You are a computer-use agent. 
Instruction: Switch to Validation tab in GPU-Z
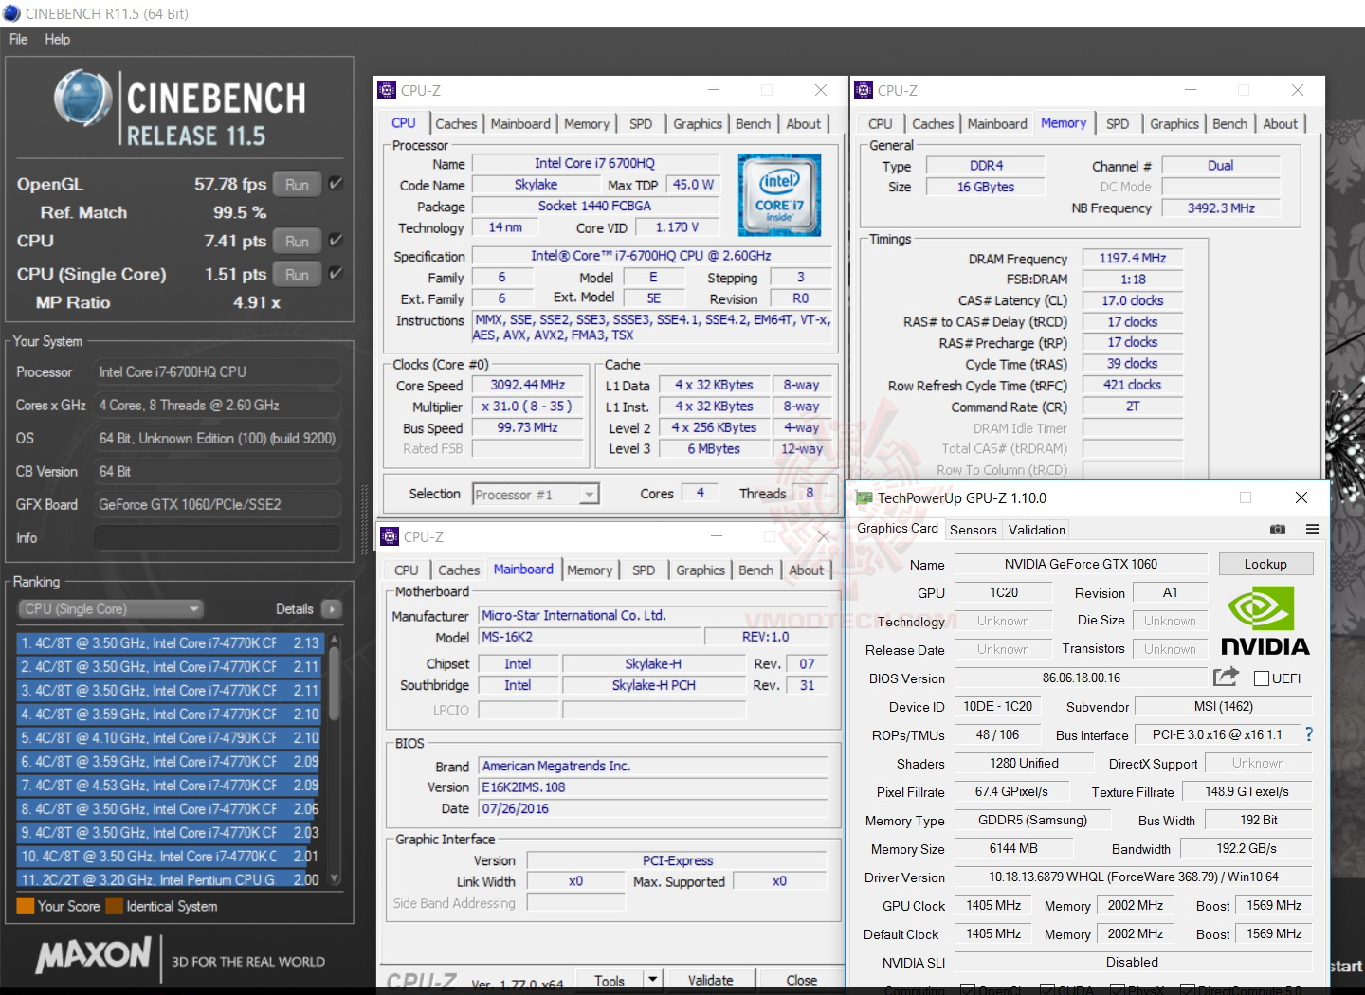(1036, 530)
